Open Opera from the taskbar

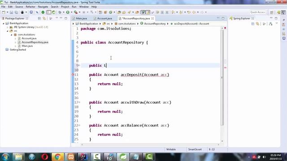point(45,157)
